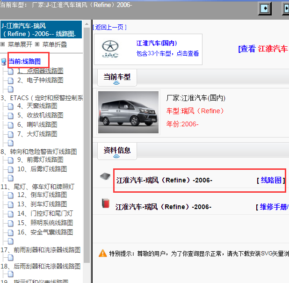Click the JAC logo icon
The width and height of the screenshot is (289, 283).
pos(110,49)
